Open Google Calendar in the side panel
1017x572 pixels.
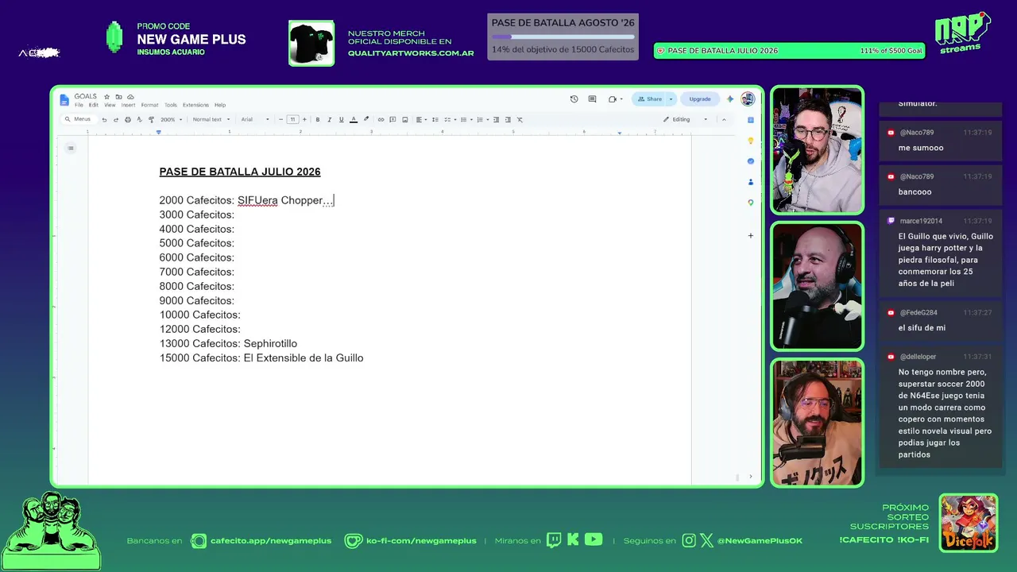pyautogui.click(x=751, y=120)
